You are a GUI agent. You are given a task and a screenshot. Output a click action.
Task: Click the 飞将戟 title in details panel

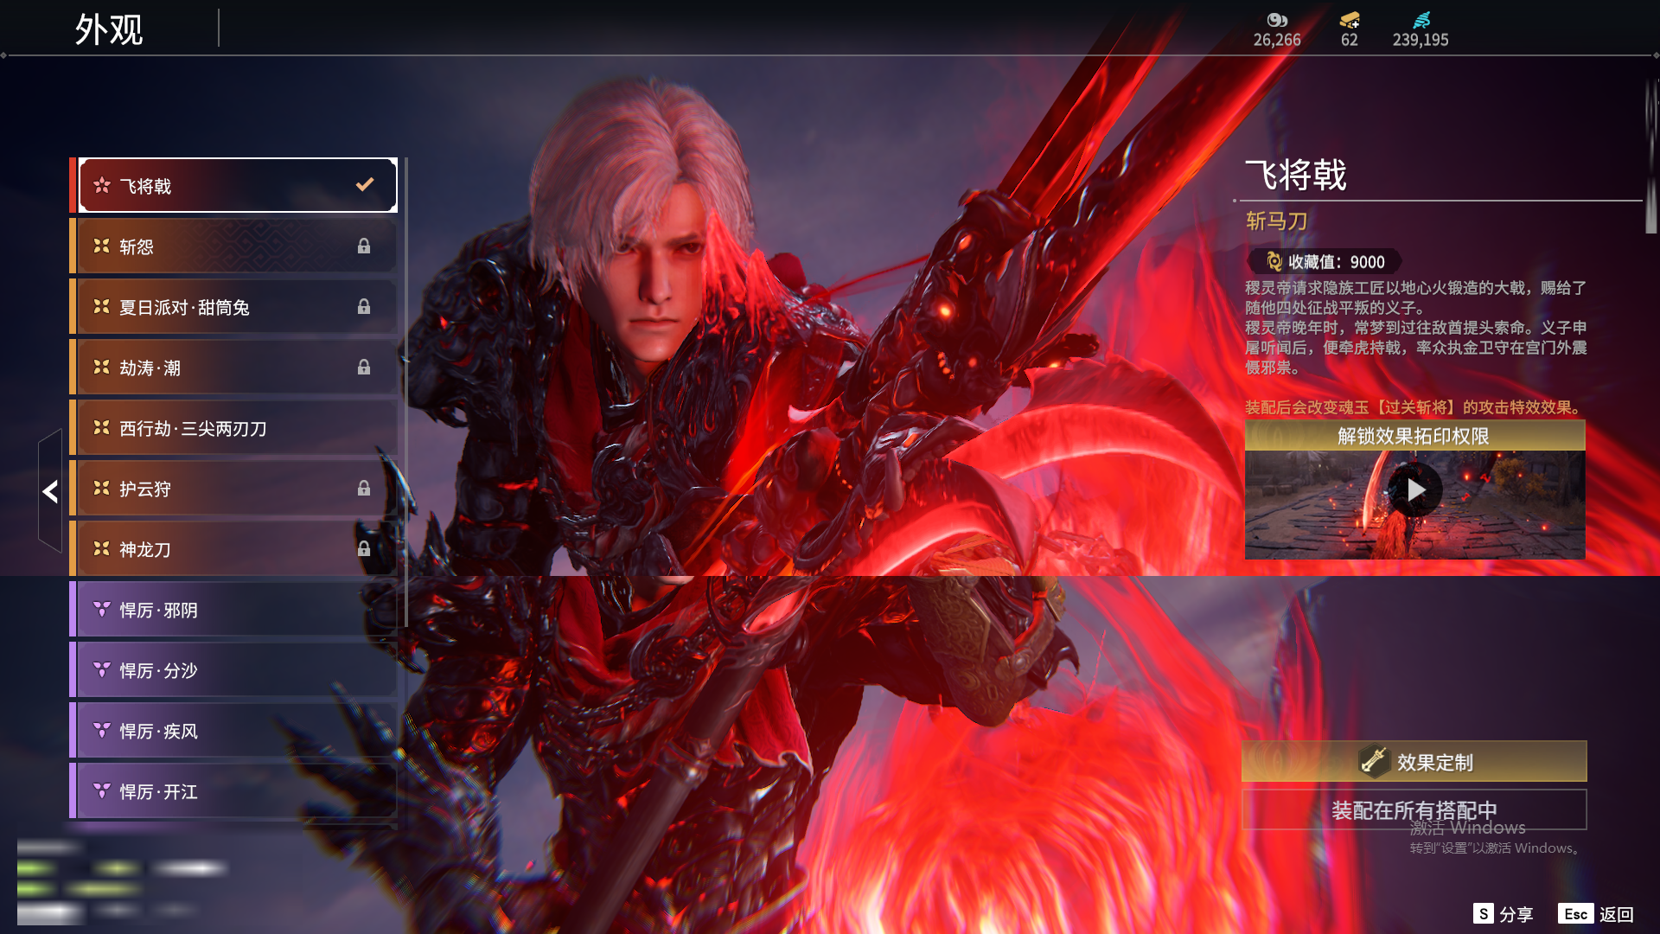[1296, 175]
